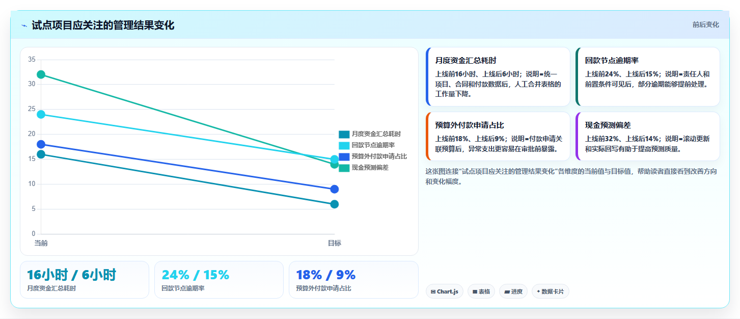Click the 24% / 15% stat value
Viewport: 740px width, 319px height.
(196, 275)
